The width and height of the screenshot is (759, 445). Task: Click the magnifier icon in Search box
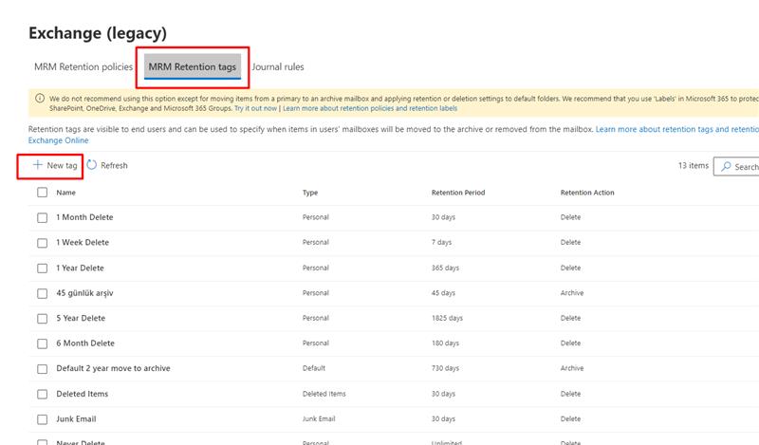coord(726,167)
